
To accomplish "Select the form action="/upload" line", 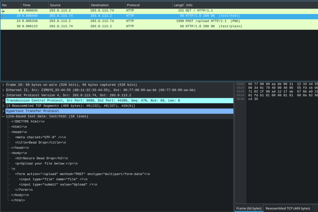I will click(x=82, y=174).
